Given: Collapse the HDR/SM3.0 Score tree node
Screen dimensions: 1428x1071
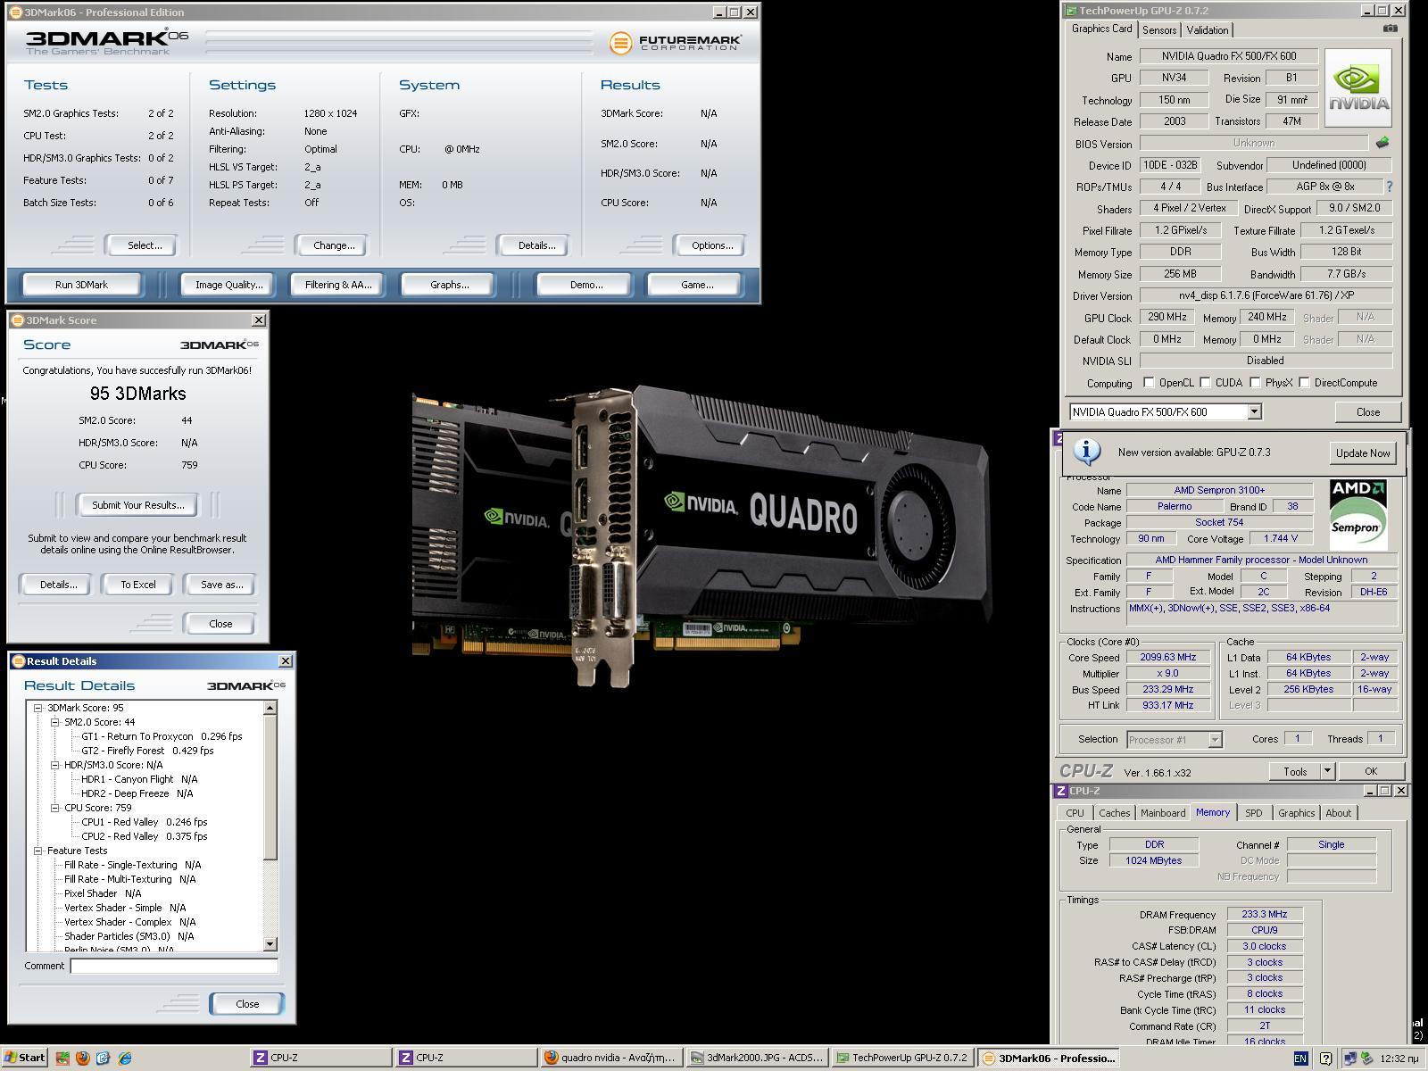Looking at the screenshot, I should [55, 765].
